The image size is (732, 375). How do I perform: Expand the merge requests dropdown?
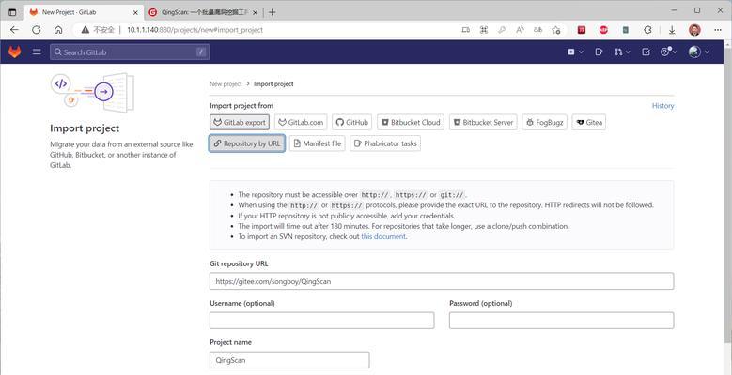[x=623, y=52]
